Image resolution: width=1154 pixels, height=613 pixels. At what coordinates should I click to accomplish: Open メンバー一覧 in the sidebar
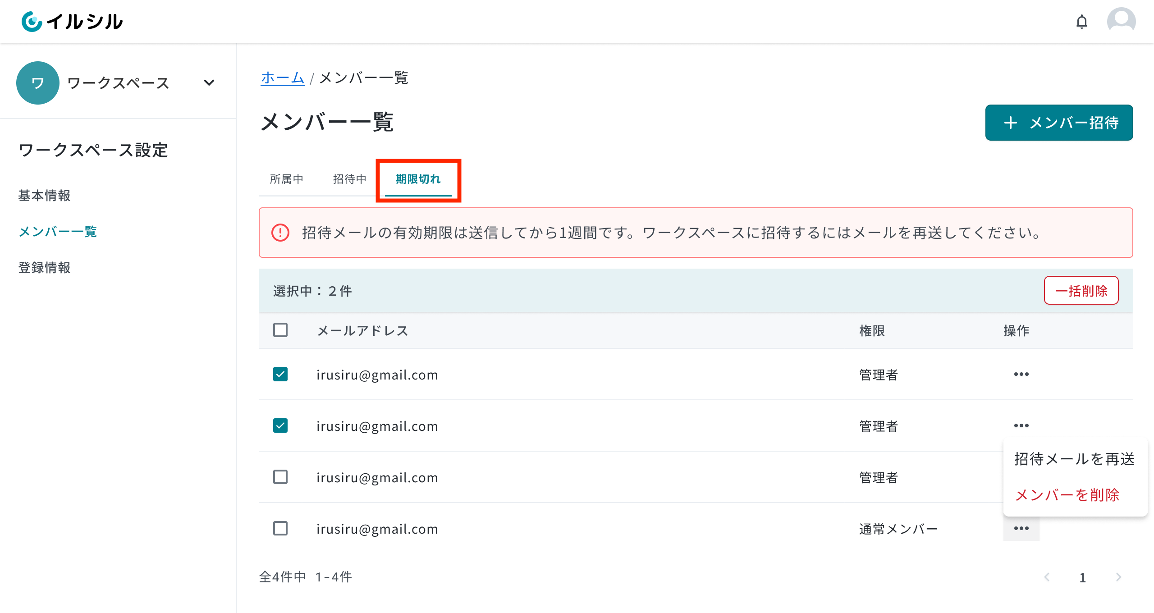58,232
